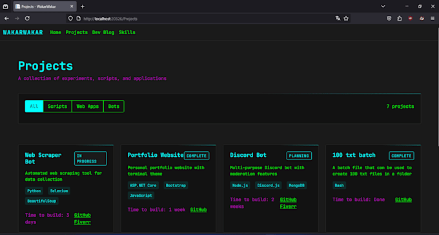Image resolution: width=439 pixels, height=235 pixels.
Task: Open the Firefox View icon at top left
Action: pos(6,6)
